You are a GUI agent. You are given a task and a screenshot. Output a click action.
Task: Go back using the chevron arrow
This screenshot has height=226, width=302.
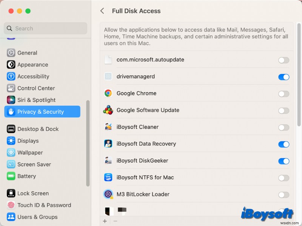[x=102, y=11]
